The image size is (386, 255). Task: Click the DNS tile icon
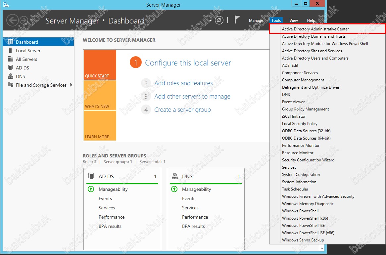click(x=174, y=176)
